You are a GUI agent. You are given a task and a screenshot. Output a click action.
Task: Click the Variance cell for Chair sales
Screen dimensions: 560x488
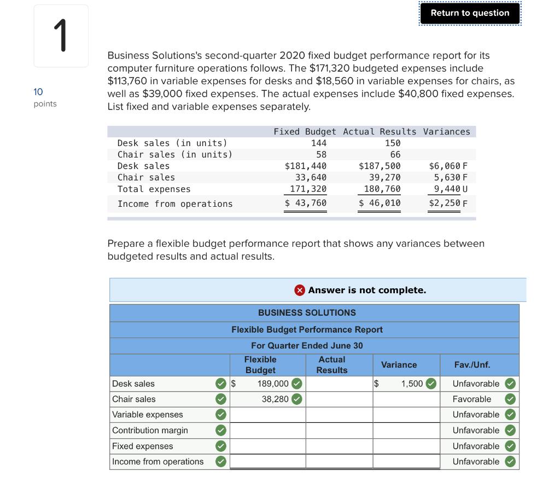[x=406, y=399]
